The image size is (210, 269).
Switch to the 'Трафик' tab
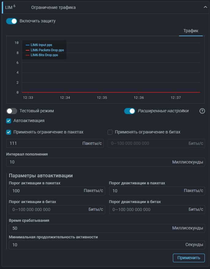click(191, 31)
